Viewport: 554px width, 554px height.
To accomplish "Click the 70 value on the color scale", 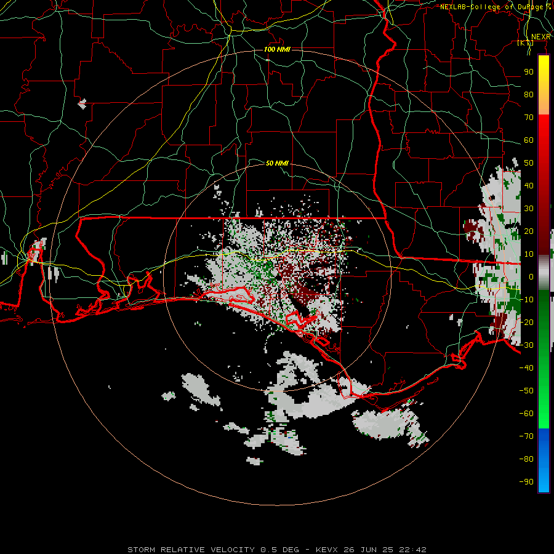I will click(x=529, y=118).
